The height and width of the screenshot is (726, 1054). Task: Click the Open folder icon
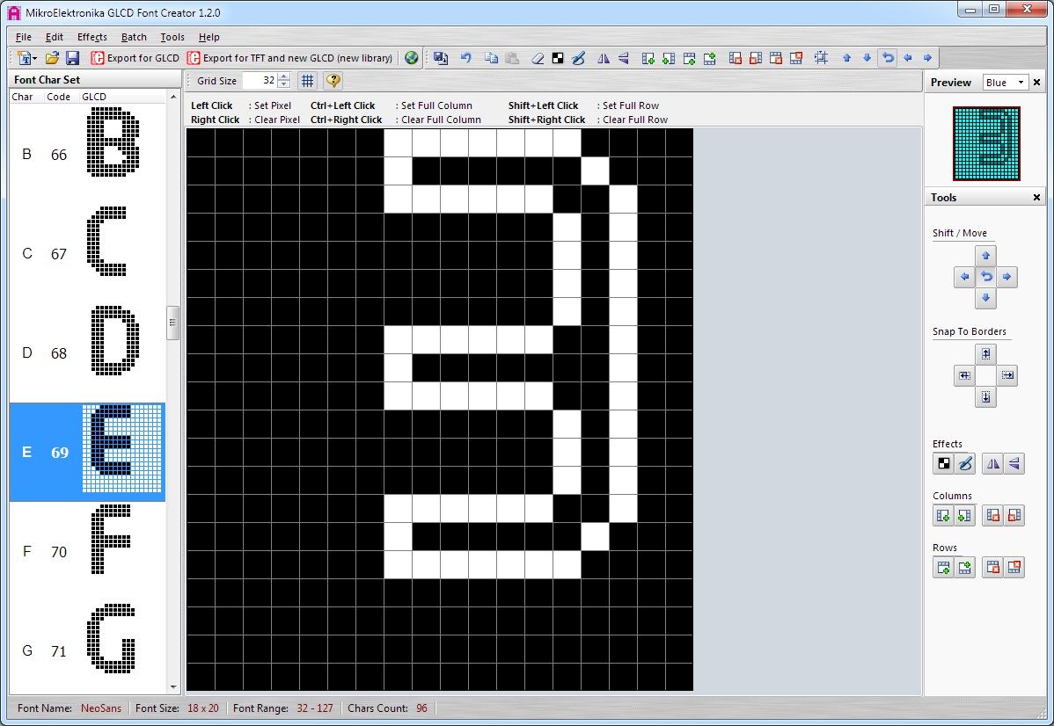point(52,58)
